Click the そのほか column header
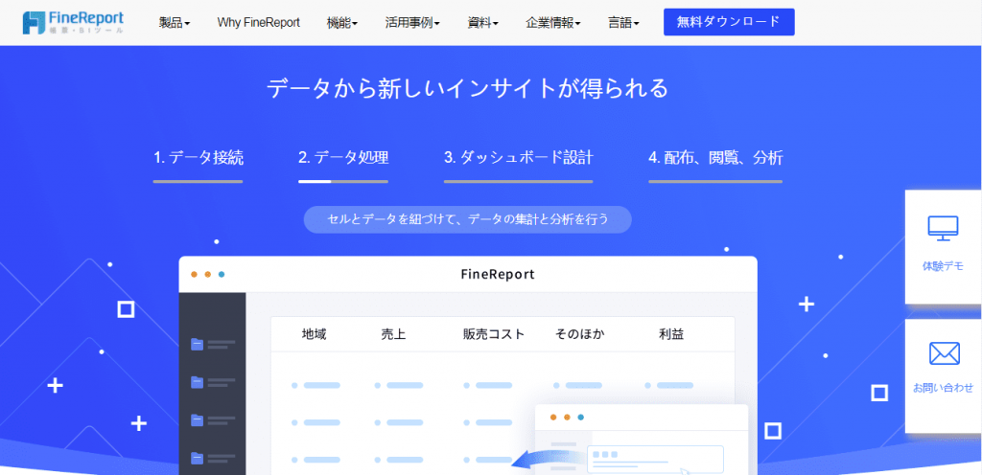This screenshot has width=982, height=475. tap(580, 334)
